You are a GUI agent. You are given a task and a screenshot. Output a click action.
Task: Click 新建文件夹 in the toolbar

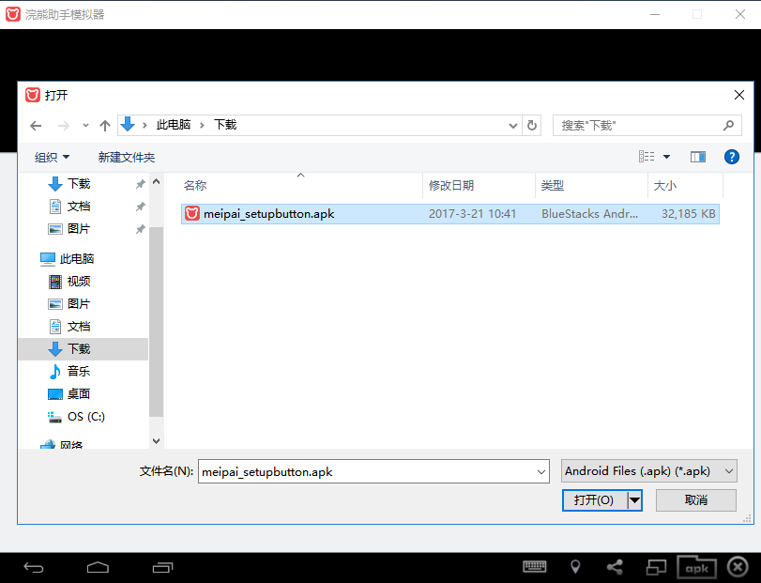click(x=126, y=157)
